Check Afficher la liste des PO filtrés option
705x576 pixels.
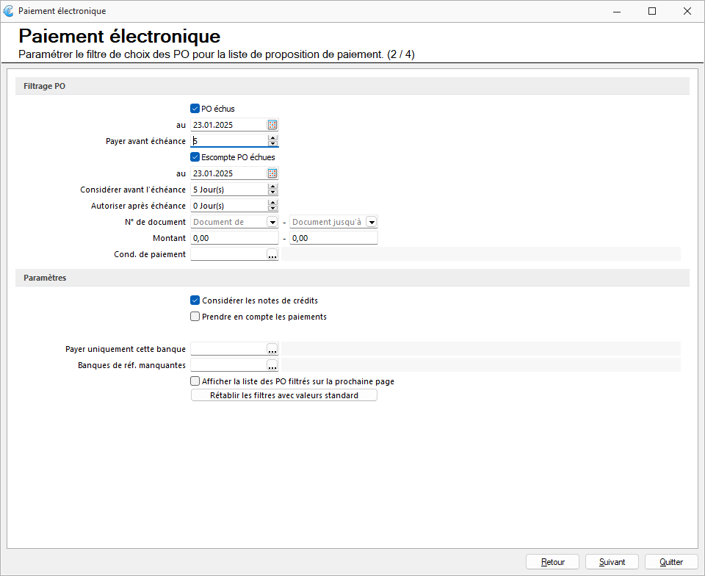(x=195, y=381)
